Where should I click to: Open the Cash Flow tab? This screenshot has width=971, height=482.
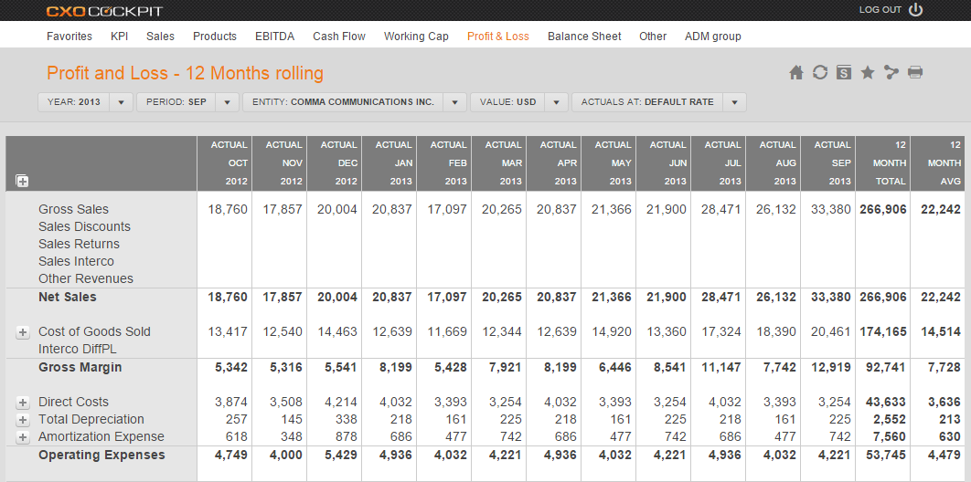tap(338, 37)
